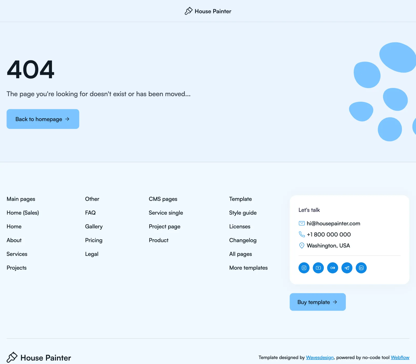Screen dimensions: 416x364
Task: Go to the Services page link
Action: click(x=17, y=254)
